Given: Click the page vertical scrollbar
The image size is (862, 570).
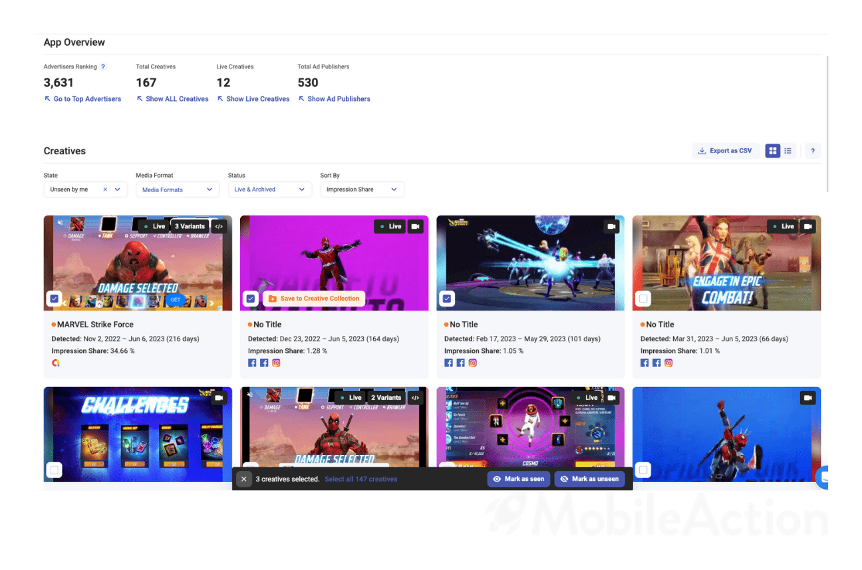Looking at the screenshot, I should pos(827,123).
